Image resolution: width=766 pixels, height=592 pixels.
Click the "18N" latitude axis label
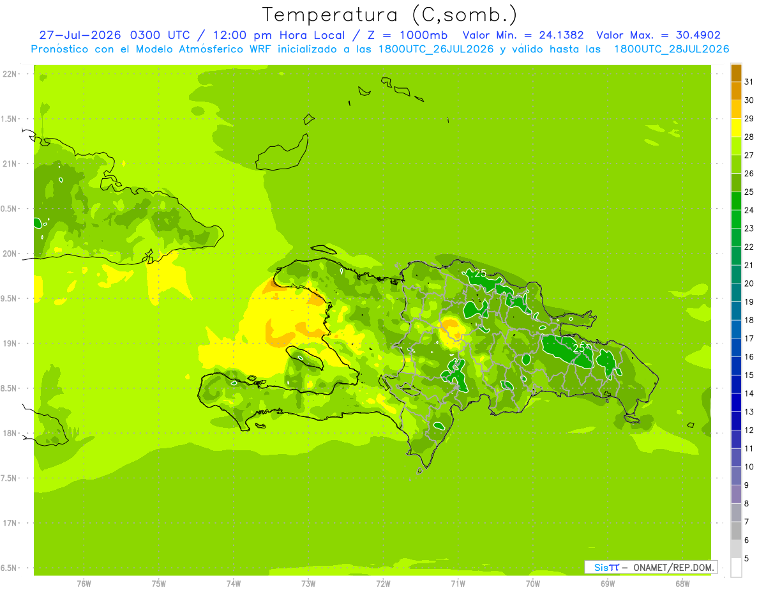11,433
